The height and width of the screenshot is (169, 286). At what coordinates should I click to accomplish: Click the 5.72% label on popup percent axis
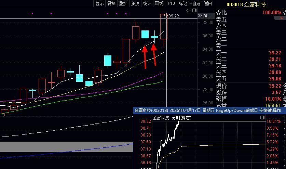[272, 142]
